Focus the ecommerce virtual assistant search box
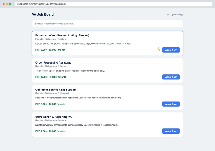 (x=107, y=24)
